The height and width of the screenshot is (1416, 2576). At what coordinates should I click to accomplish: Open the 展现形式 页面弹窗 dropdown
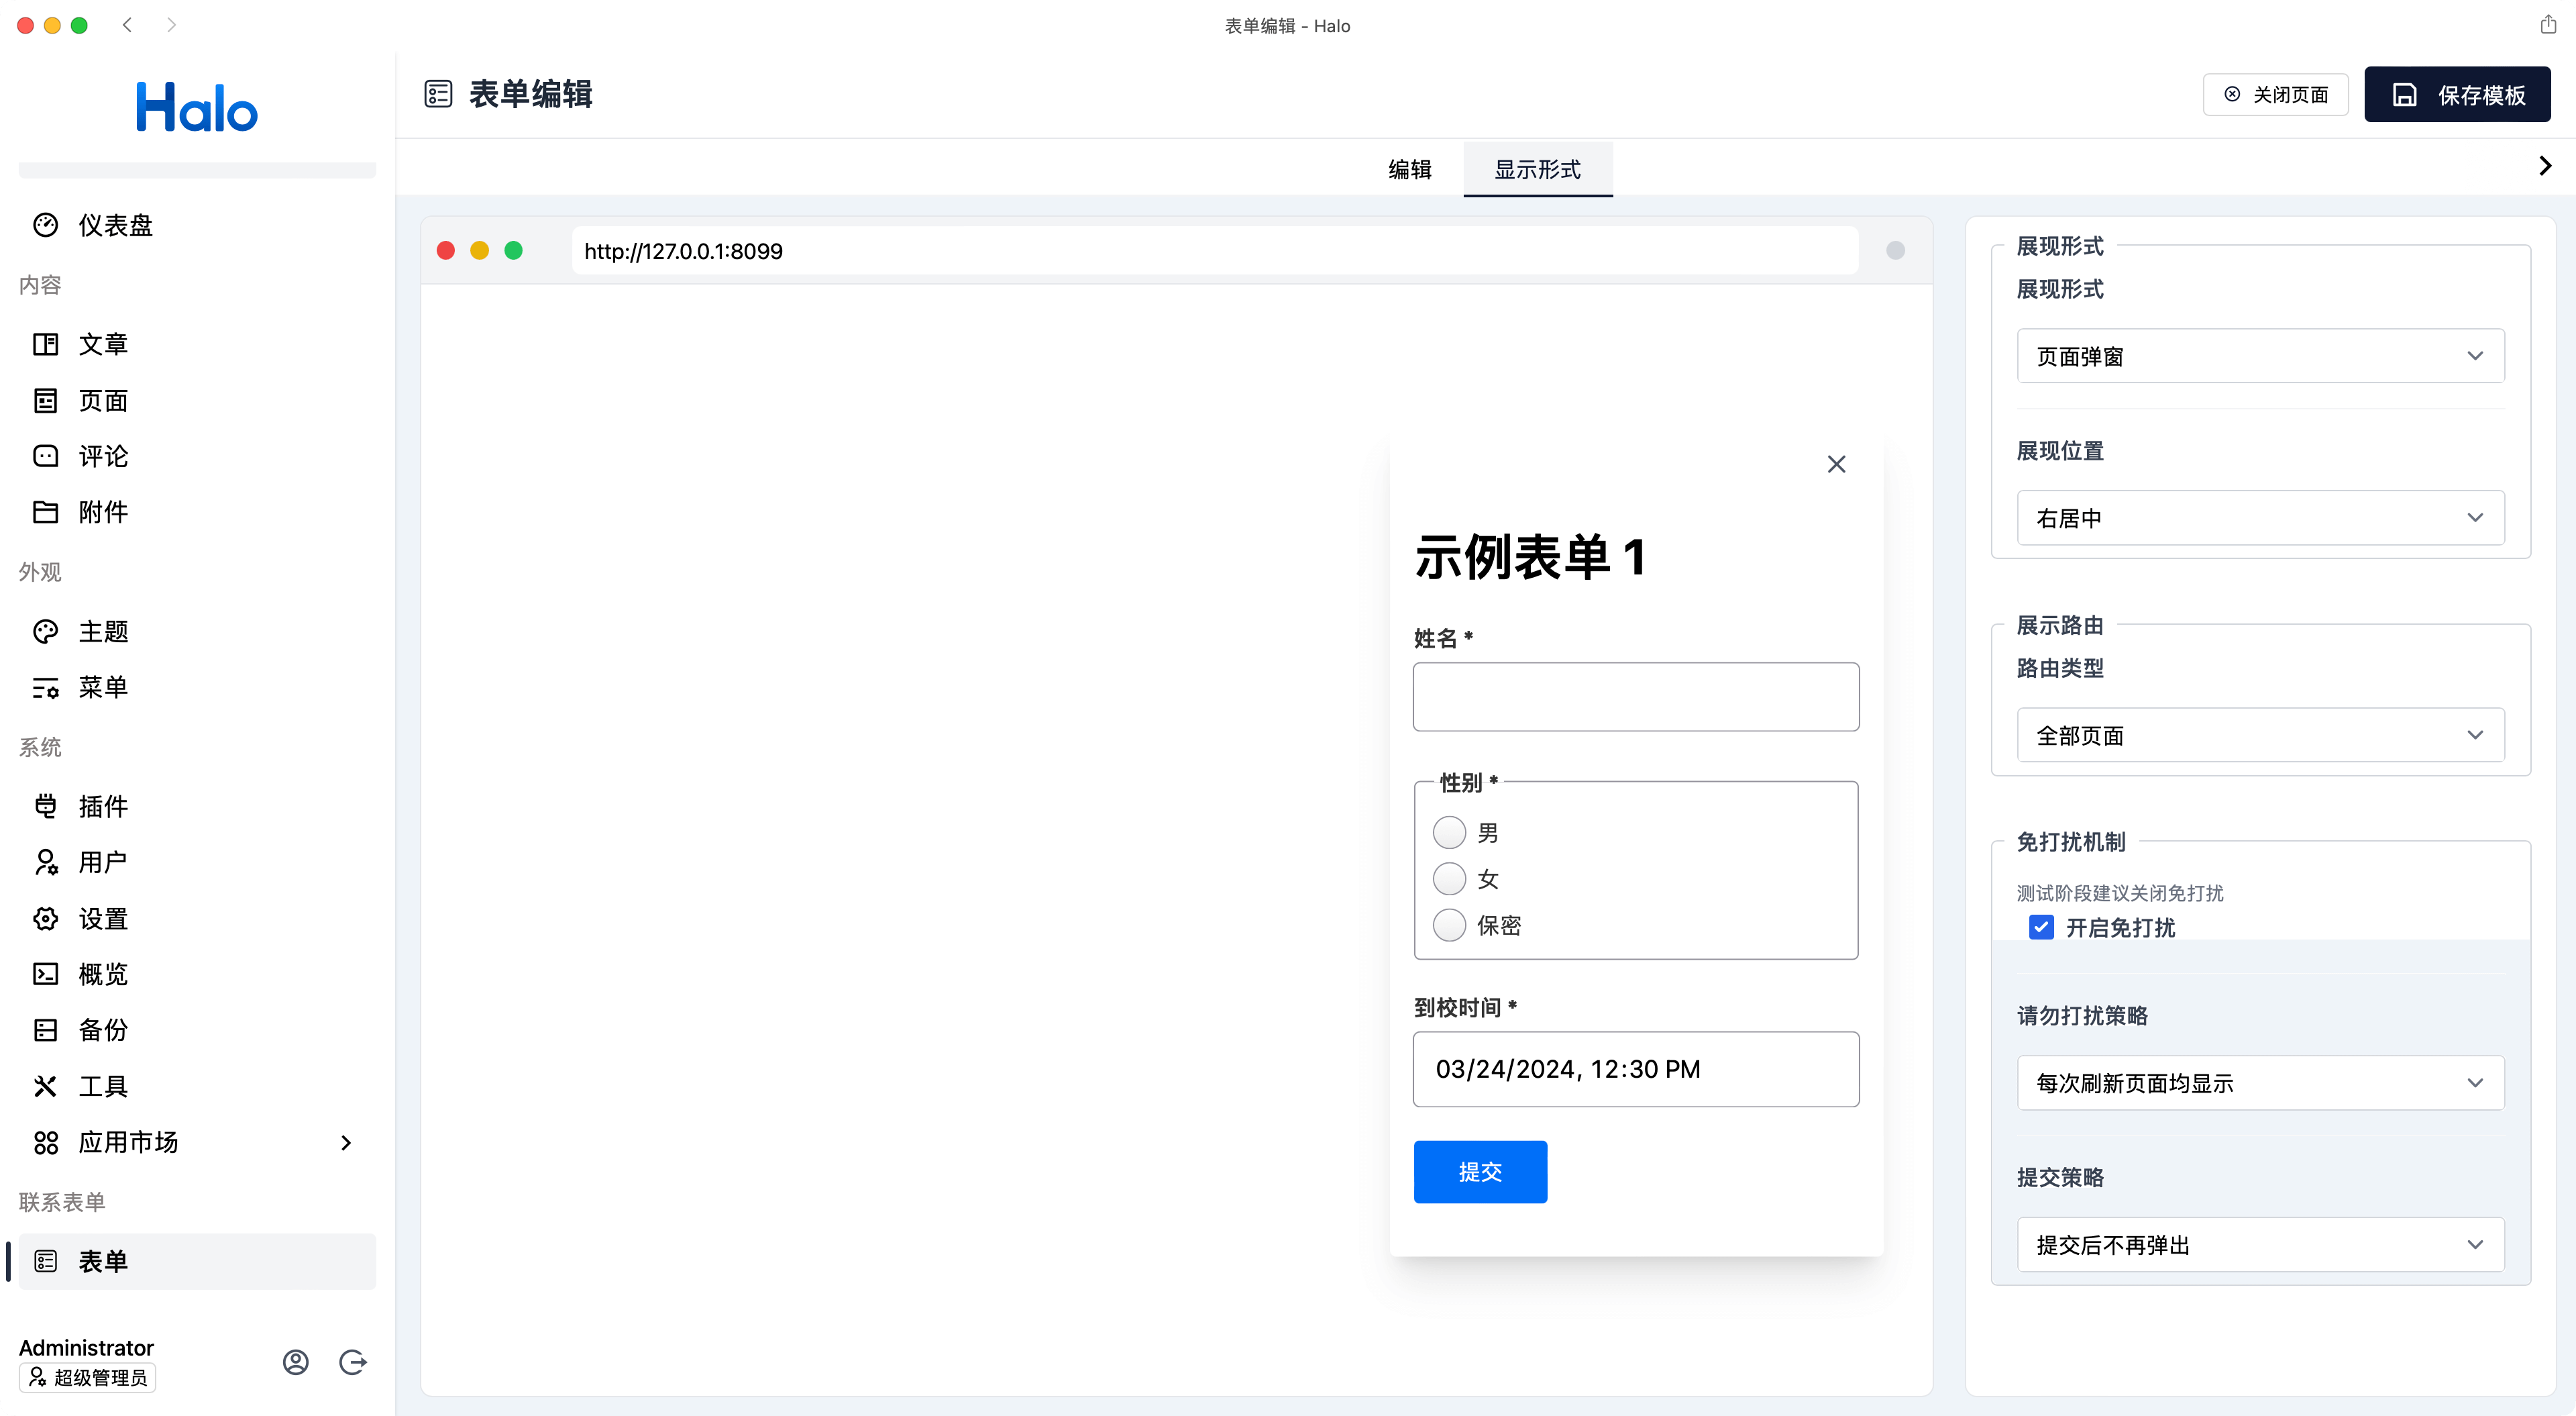pyautogui.click(x=2260, y=356)
